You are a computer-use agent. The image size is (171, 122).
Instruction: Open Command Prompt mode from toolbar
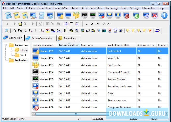pos(85,15)
